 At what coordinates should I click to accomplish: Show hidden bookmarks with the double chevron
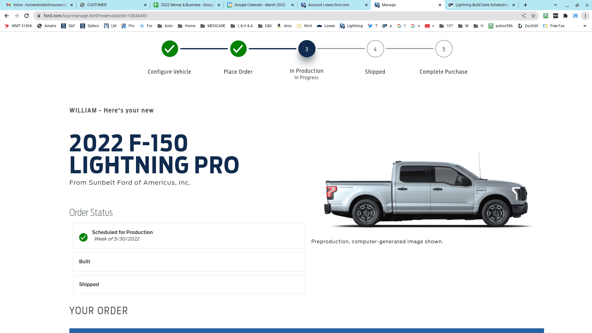pos(585,26)
